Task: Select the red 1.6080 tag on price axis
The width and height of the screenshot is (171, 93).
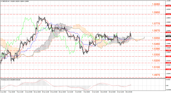Action: point(168,6)
